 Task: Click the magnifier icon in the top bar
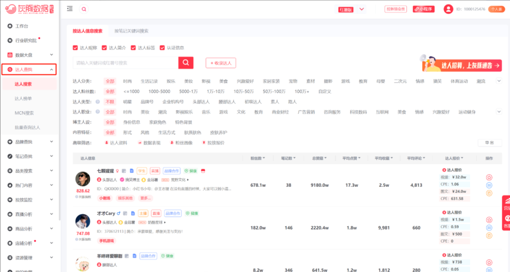coord(84,9)
